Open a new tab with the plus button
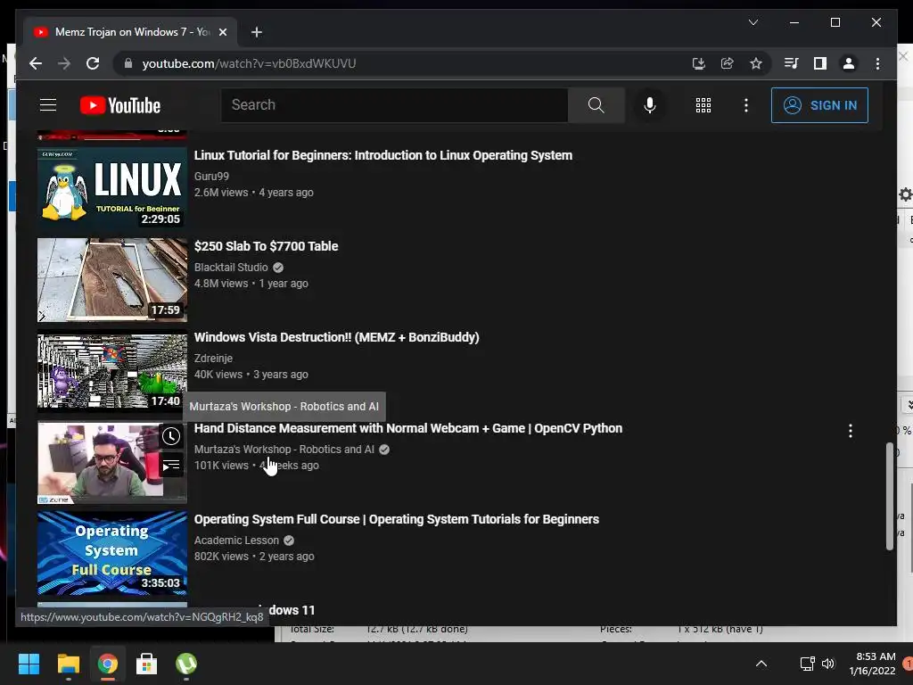The width and height of the screenshot is (913, 685). click(256, 33)
